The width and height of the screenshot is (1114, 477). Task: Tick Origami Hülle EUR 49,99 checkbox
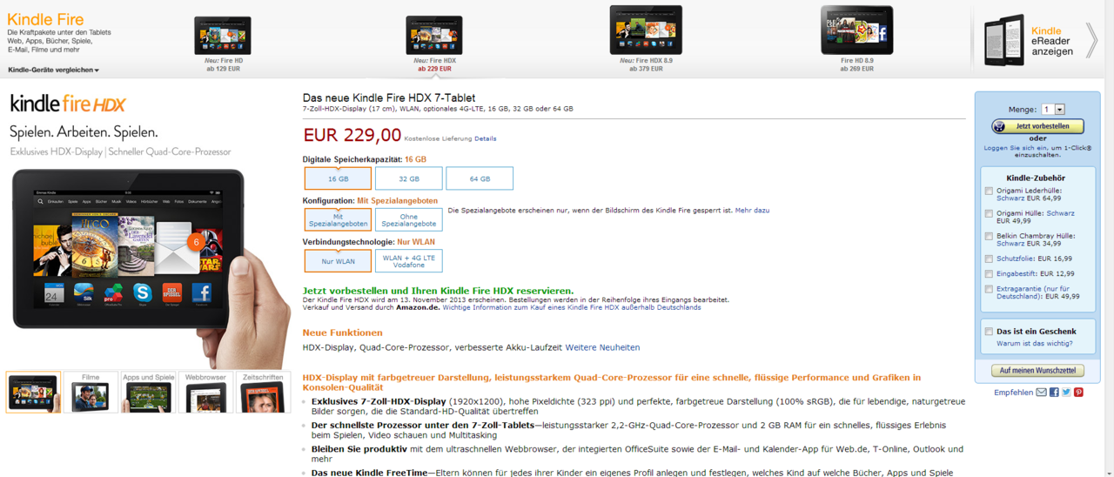[989, 213]
